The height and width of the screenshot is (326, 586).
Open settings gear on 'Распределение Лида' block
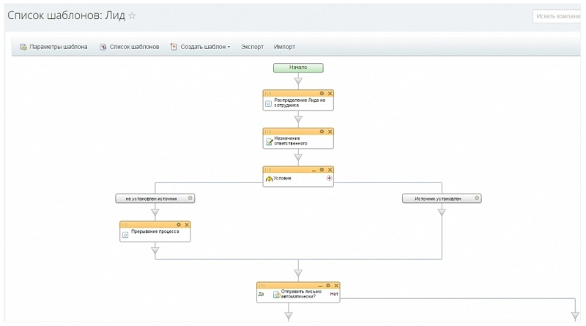pos(322,93)
